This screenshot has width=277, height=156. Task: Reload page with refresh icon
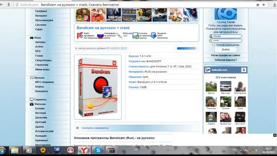(17, 5)
